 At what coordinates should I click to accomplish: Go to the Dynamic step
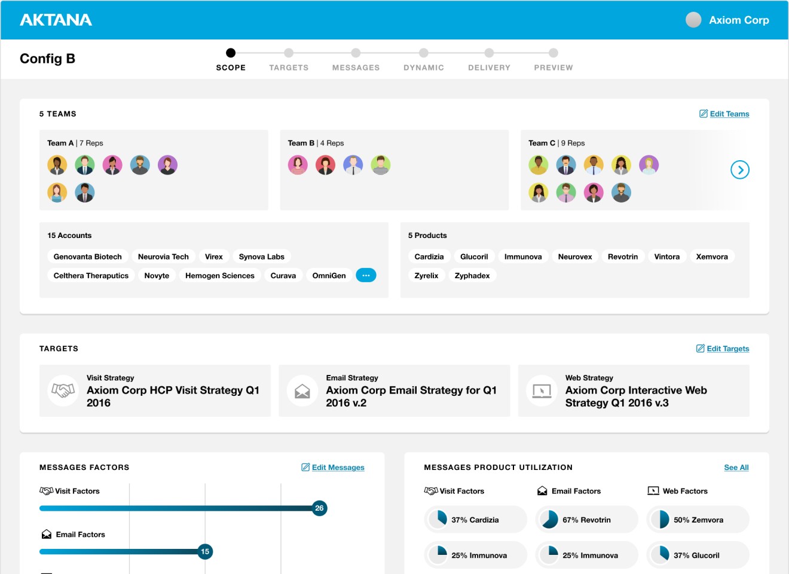pos(424,59)
